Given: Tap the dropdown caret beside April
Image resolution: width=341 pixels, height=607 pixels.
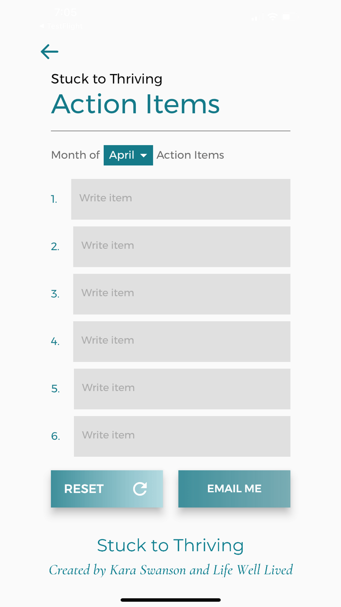Looking at the screenshot, I should tap(144, 156).
